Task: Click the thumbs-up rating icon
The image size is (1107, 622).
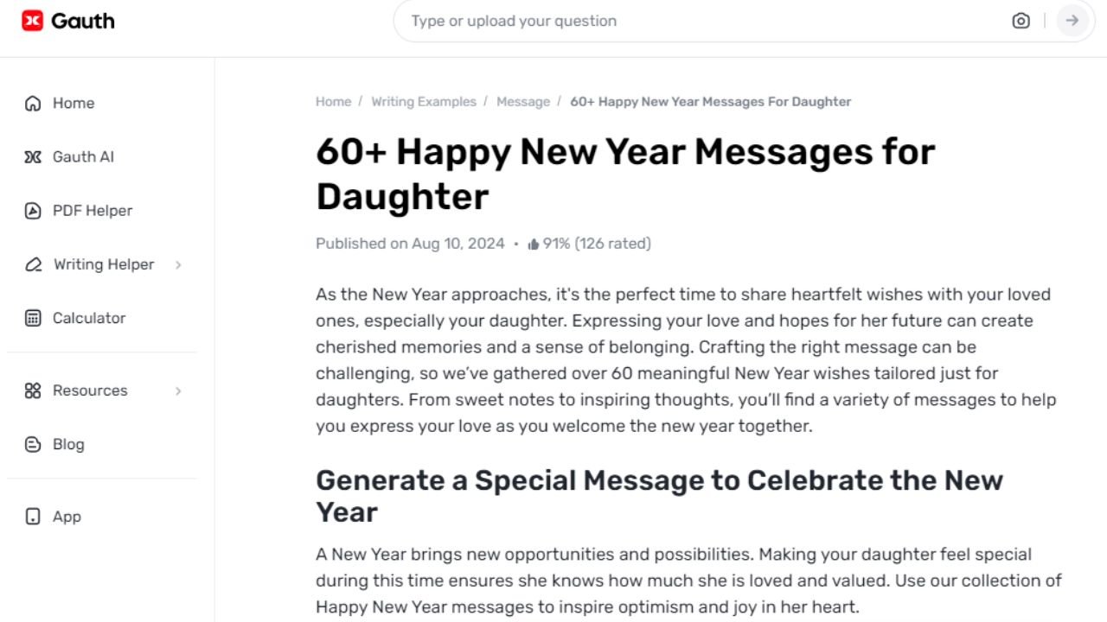Action: 534,243
